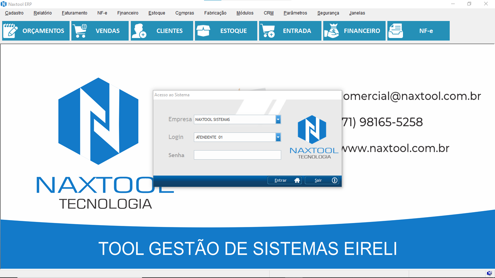495x278 pixels.
Task: Open the Relatório menu
Action: click(43, 13)
